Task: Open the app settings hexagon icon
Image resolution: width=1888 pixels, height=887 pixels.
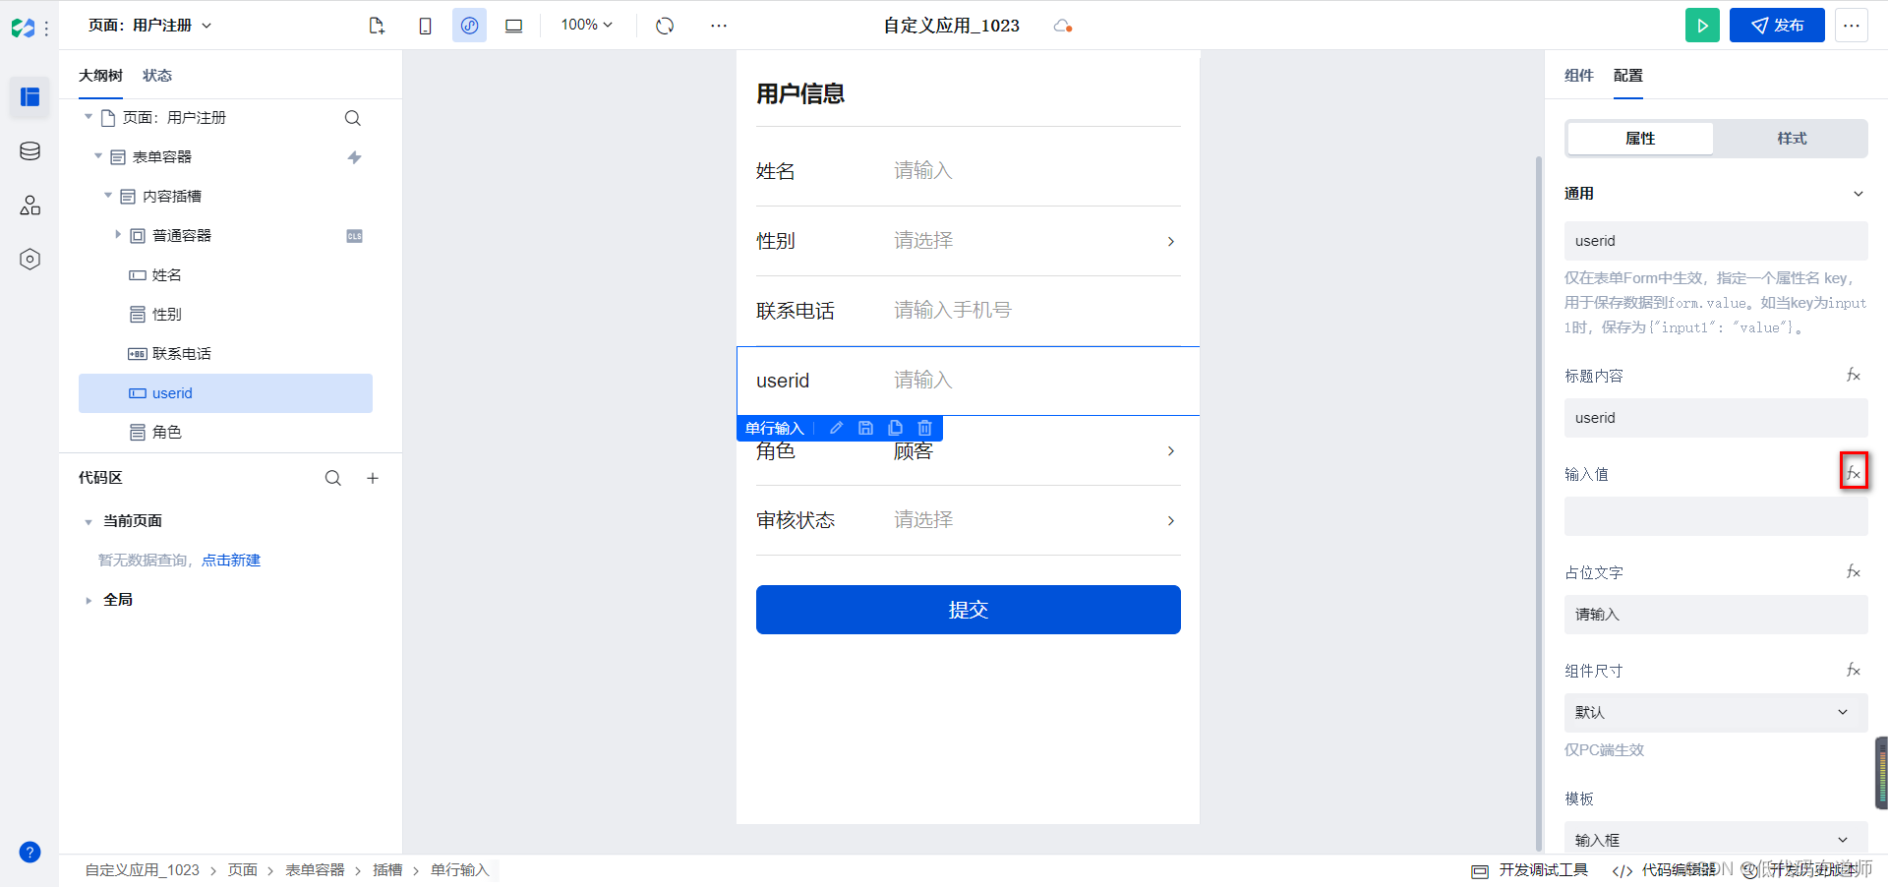Action: coord(29,259)
